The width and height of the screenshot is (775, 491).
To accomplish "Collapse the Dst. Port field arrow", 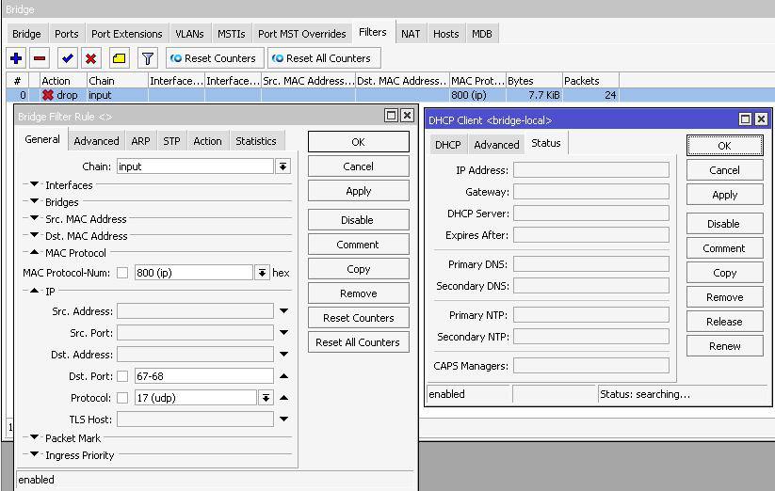I will tap(283, 376).
